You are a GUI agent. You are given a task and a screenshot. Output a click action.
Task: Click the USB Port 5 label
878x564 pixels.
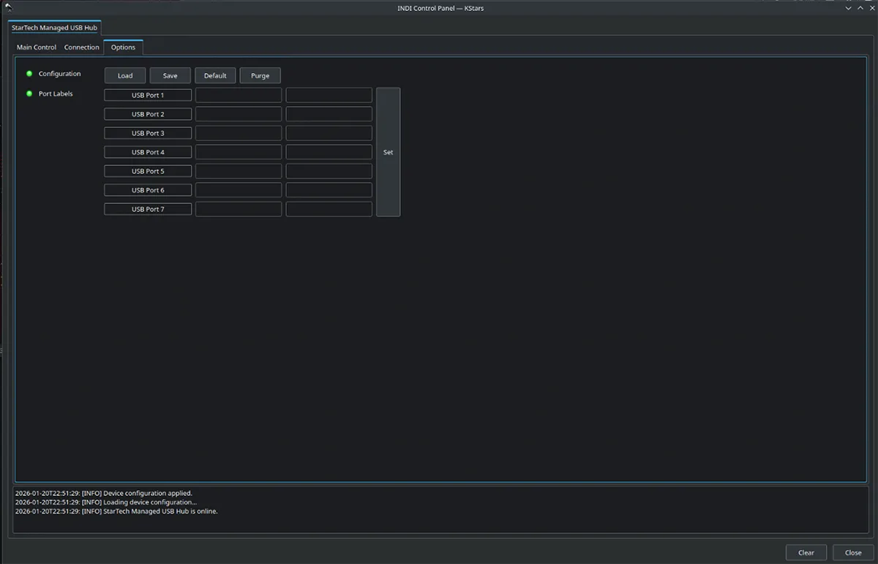point(148,171)
